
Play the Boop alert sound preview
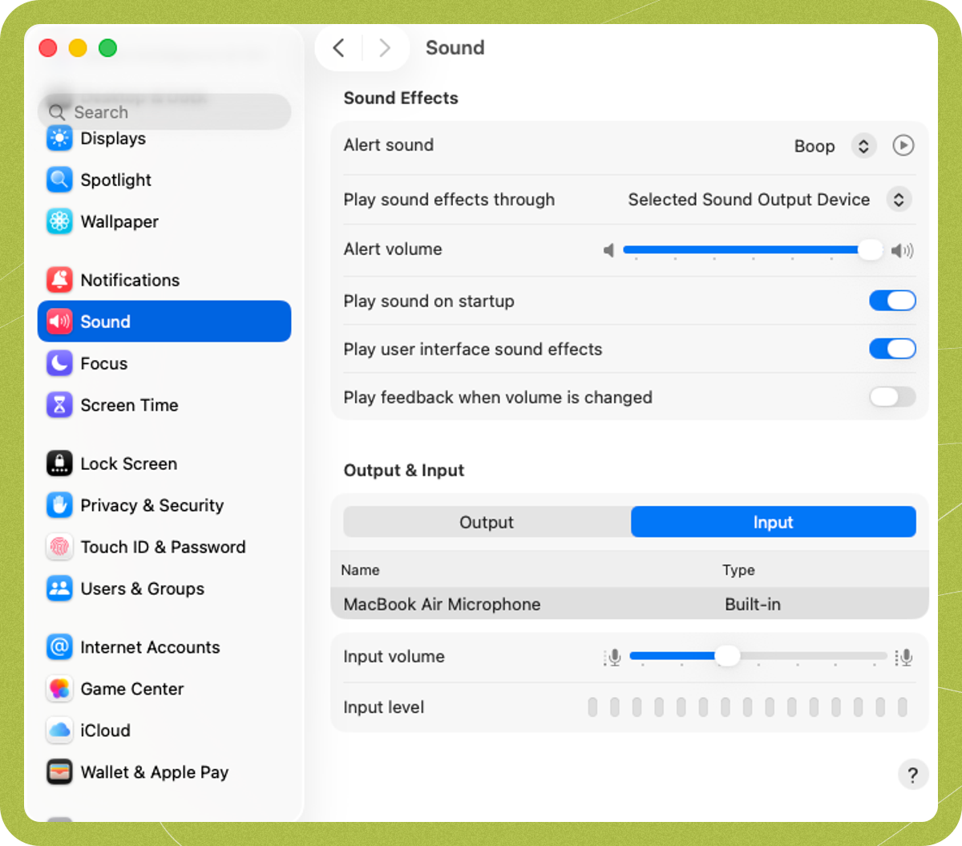pos(903,146)
